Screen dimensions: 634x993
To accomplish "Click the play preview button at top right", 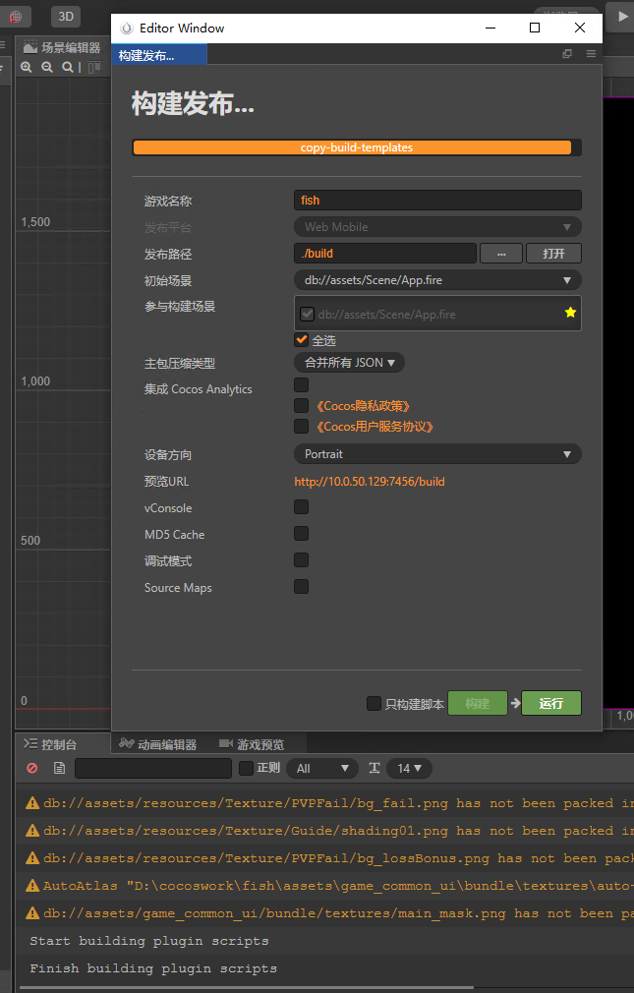I will click(621, 17).
